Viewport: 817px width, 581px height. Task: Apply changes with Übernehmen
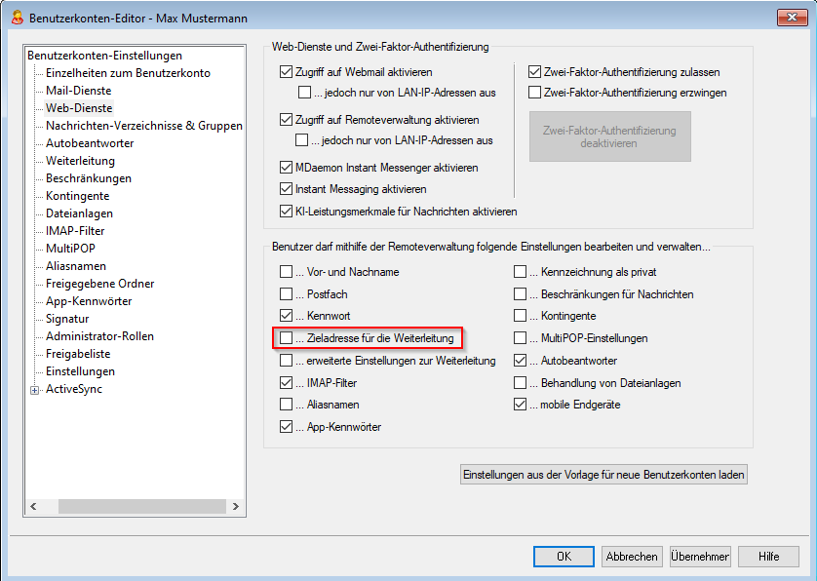[699, 557]
